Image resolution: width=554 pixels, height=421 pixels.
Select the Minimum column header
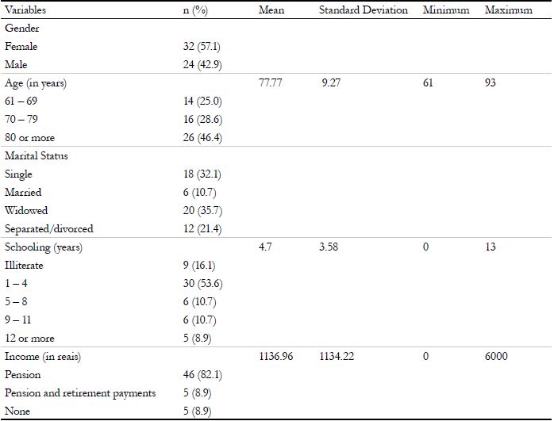coord(446,10)
